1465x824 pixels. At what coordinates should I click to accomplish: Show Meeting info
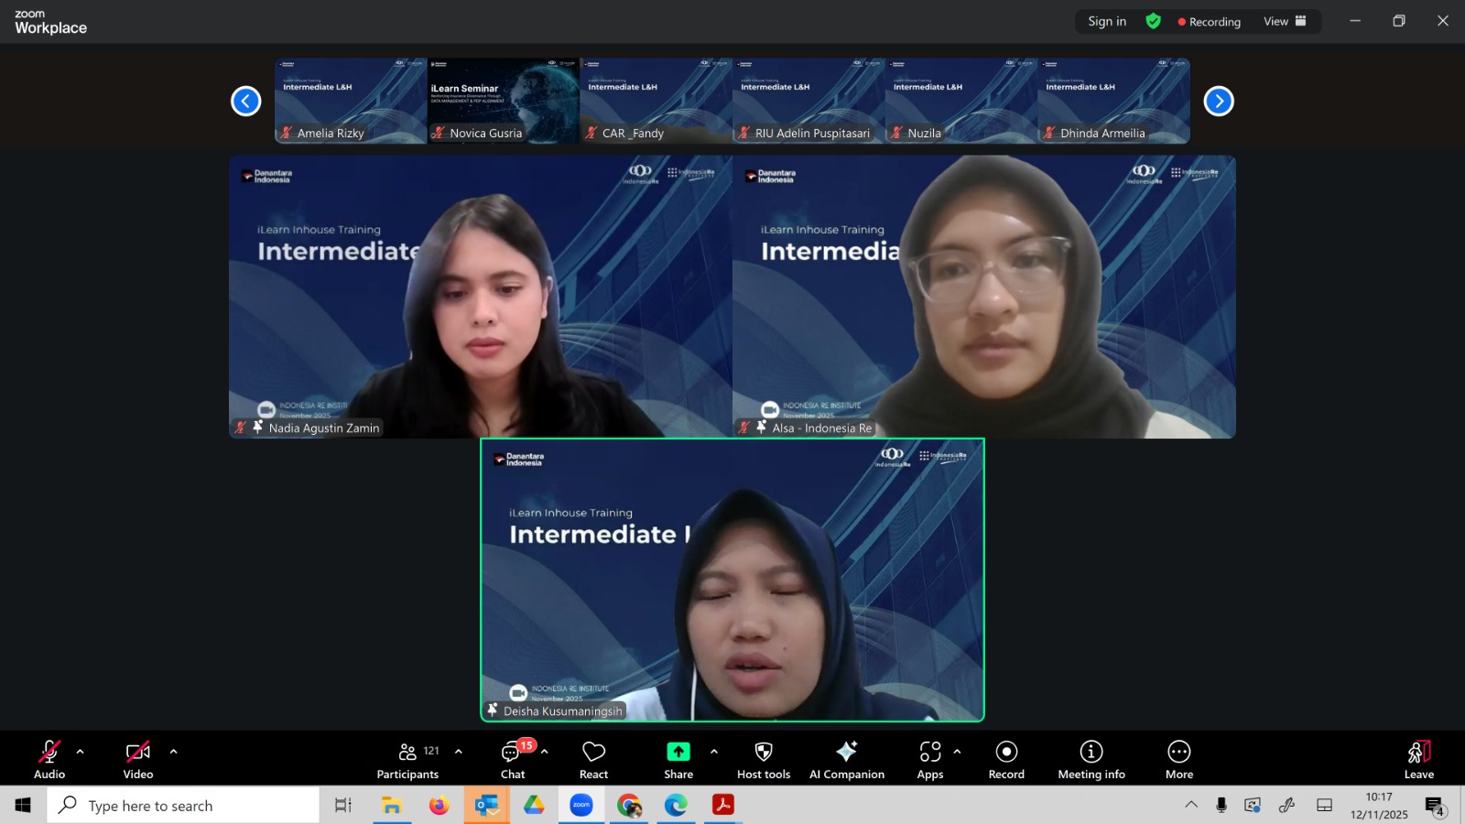(x=1091, y=760)
